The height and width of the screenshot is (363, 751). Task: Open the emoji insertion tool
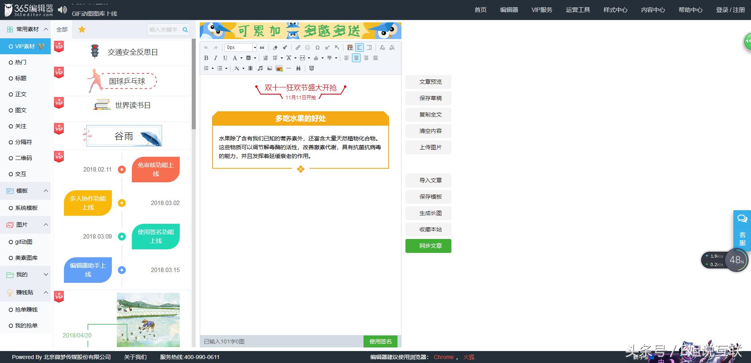308,47
